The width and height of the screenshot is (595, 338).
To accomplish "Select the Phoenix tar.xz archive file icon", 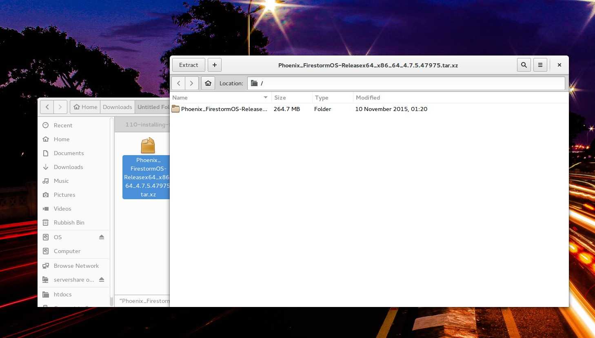I will (148, 146).
